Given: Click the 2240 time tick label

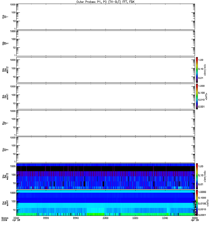Looking at the screenshot, I should pyautogui.click(x=76, y=218).
